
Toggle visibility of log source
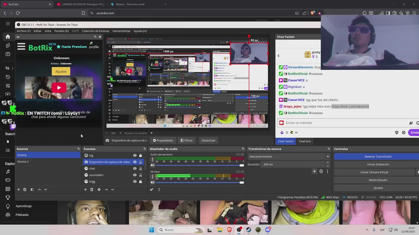click(x=135, y=155)
